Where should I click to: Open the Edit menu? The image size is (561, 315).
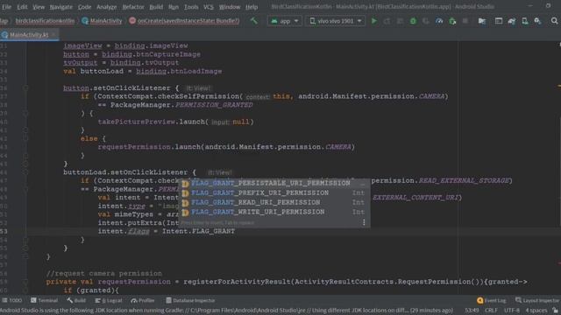(x=22, y=7)
